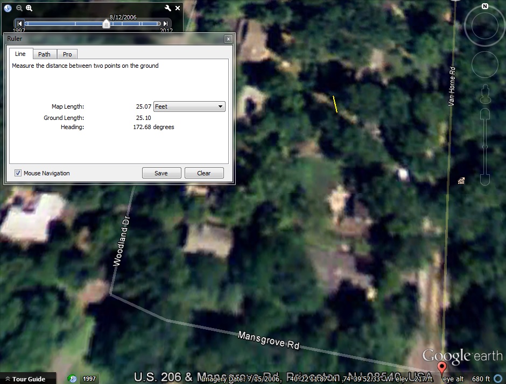
Task: Click the N north compass marker
Action: point(484,6)
